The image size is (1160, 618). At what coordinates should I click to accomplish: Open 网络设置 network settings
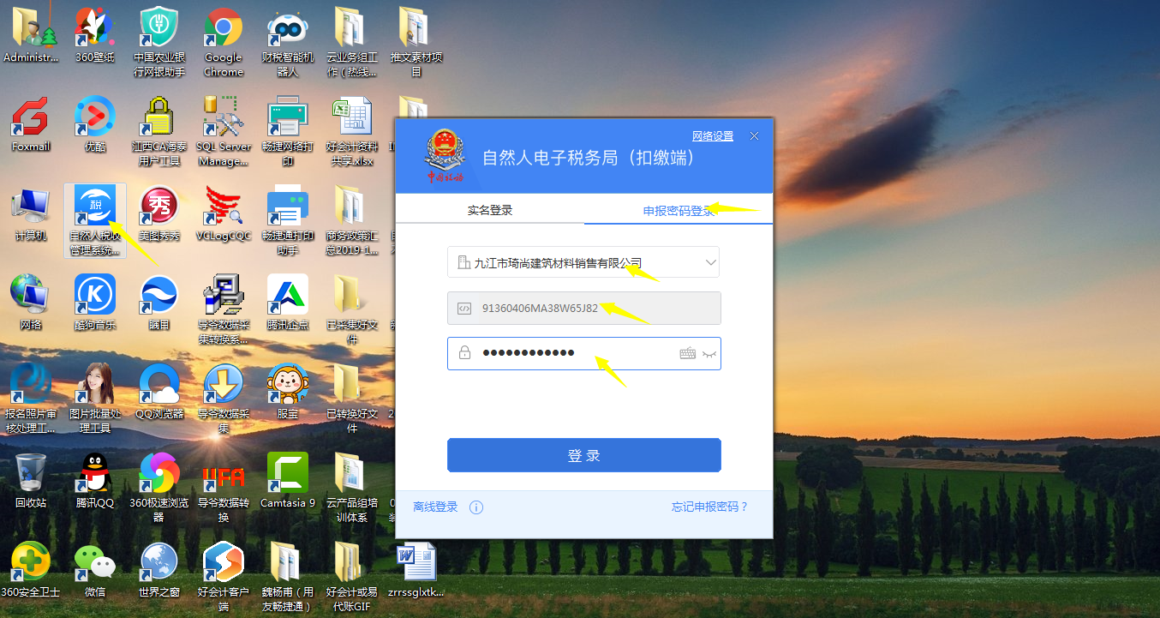(x=711, y=136)
